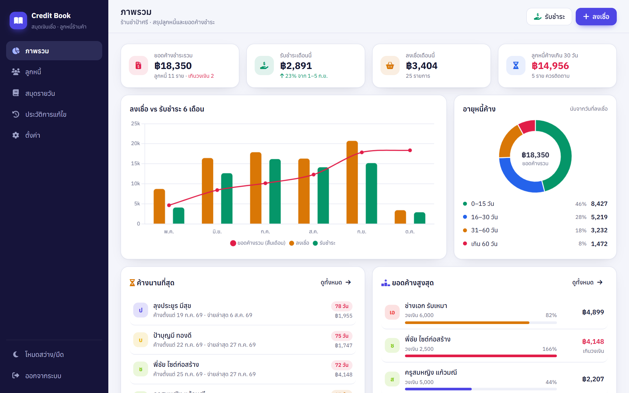629x393 pixels.
Task: Click the ฿4,148 เกินวงเงิน amount
Action: pos(593,342)
